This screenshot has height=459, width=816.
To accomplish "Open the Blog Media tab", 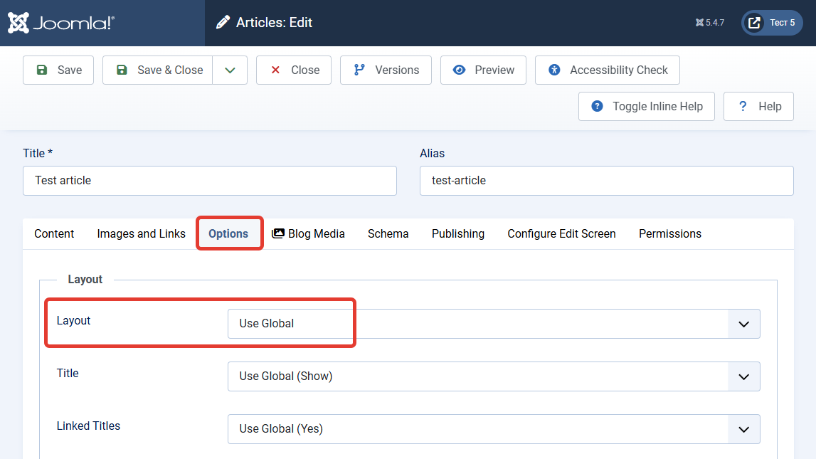I will click(x=308, y=233).
